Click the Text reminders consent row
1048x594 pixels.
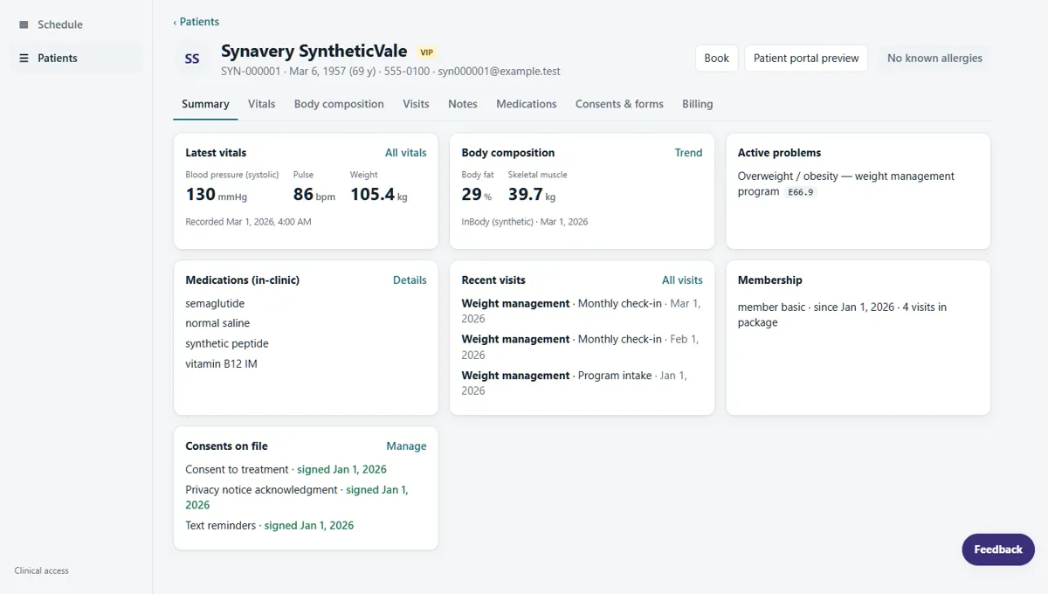click(x=306, y=526)
